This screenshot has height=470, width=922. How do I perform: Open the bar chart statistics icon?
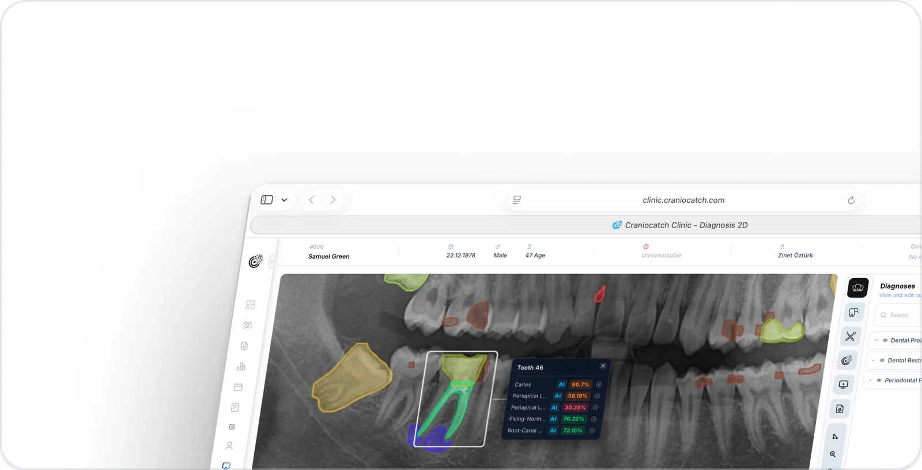tap(241, 366)
